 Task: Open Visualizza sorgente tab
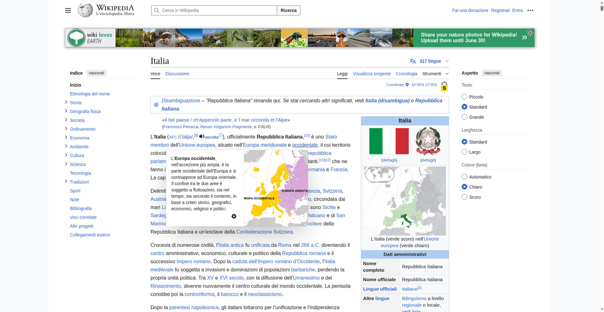[371, 74]
